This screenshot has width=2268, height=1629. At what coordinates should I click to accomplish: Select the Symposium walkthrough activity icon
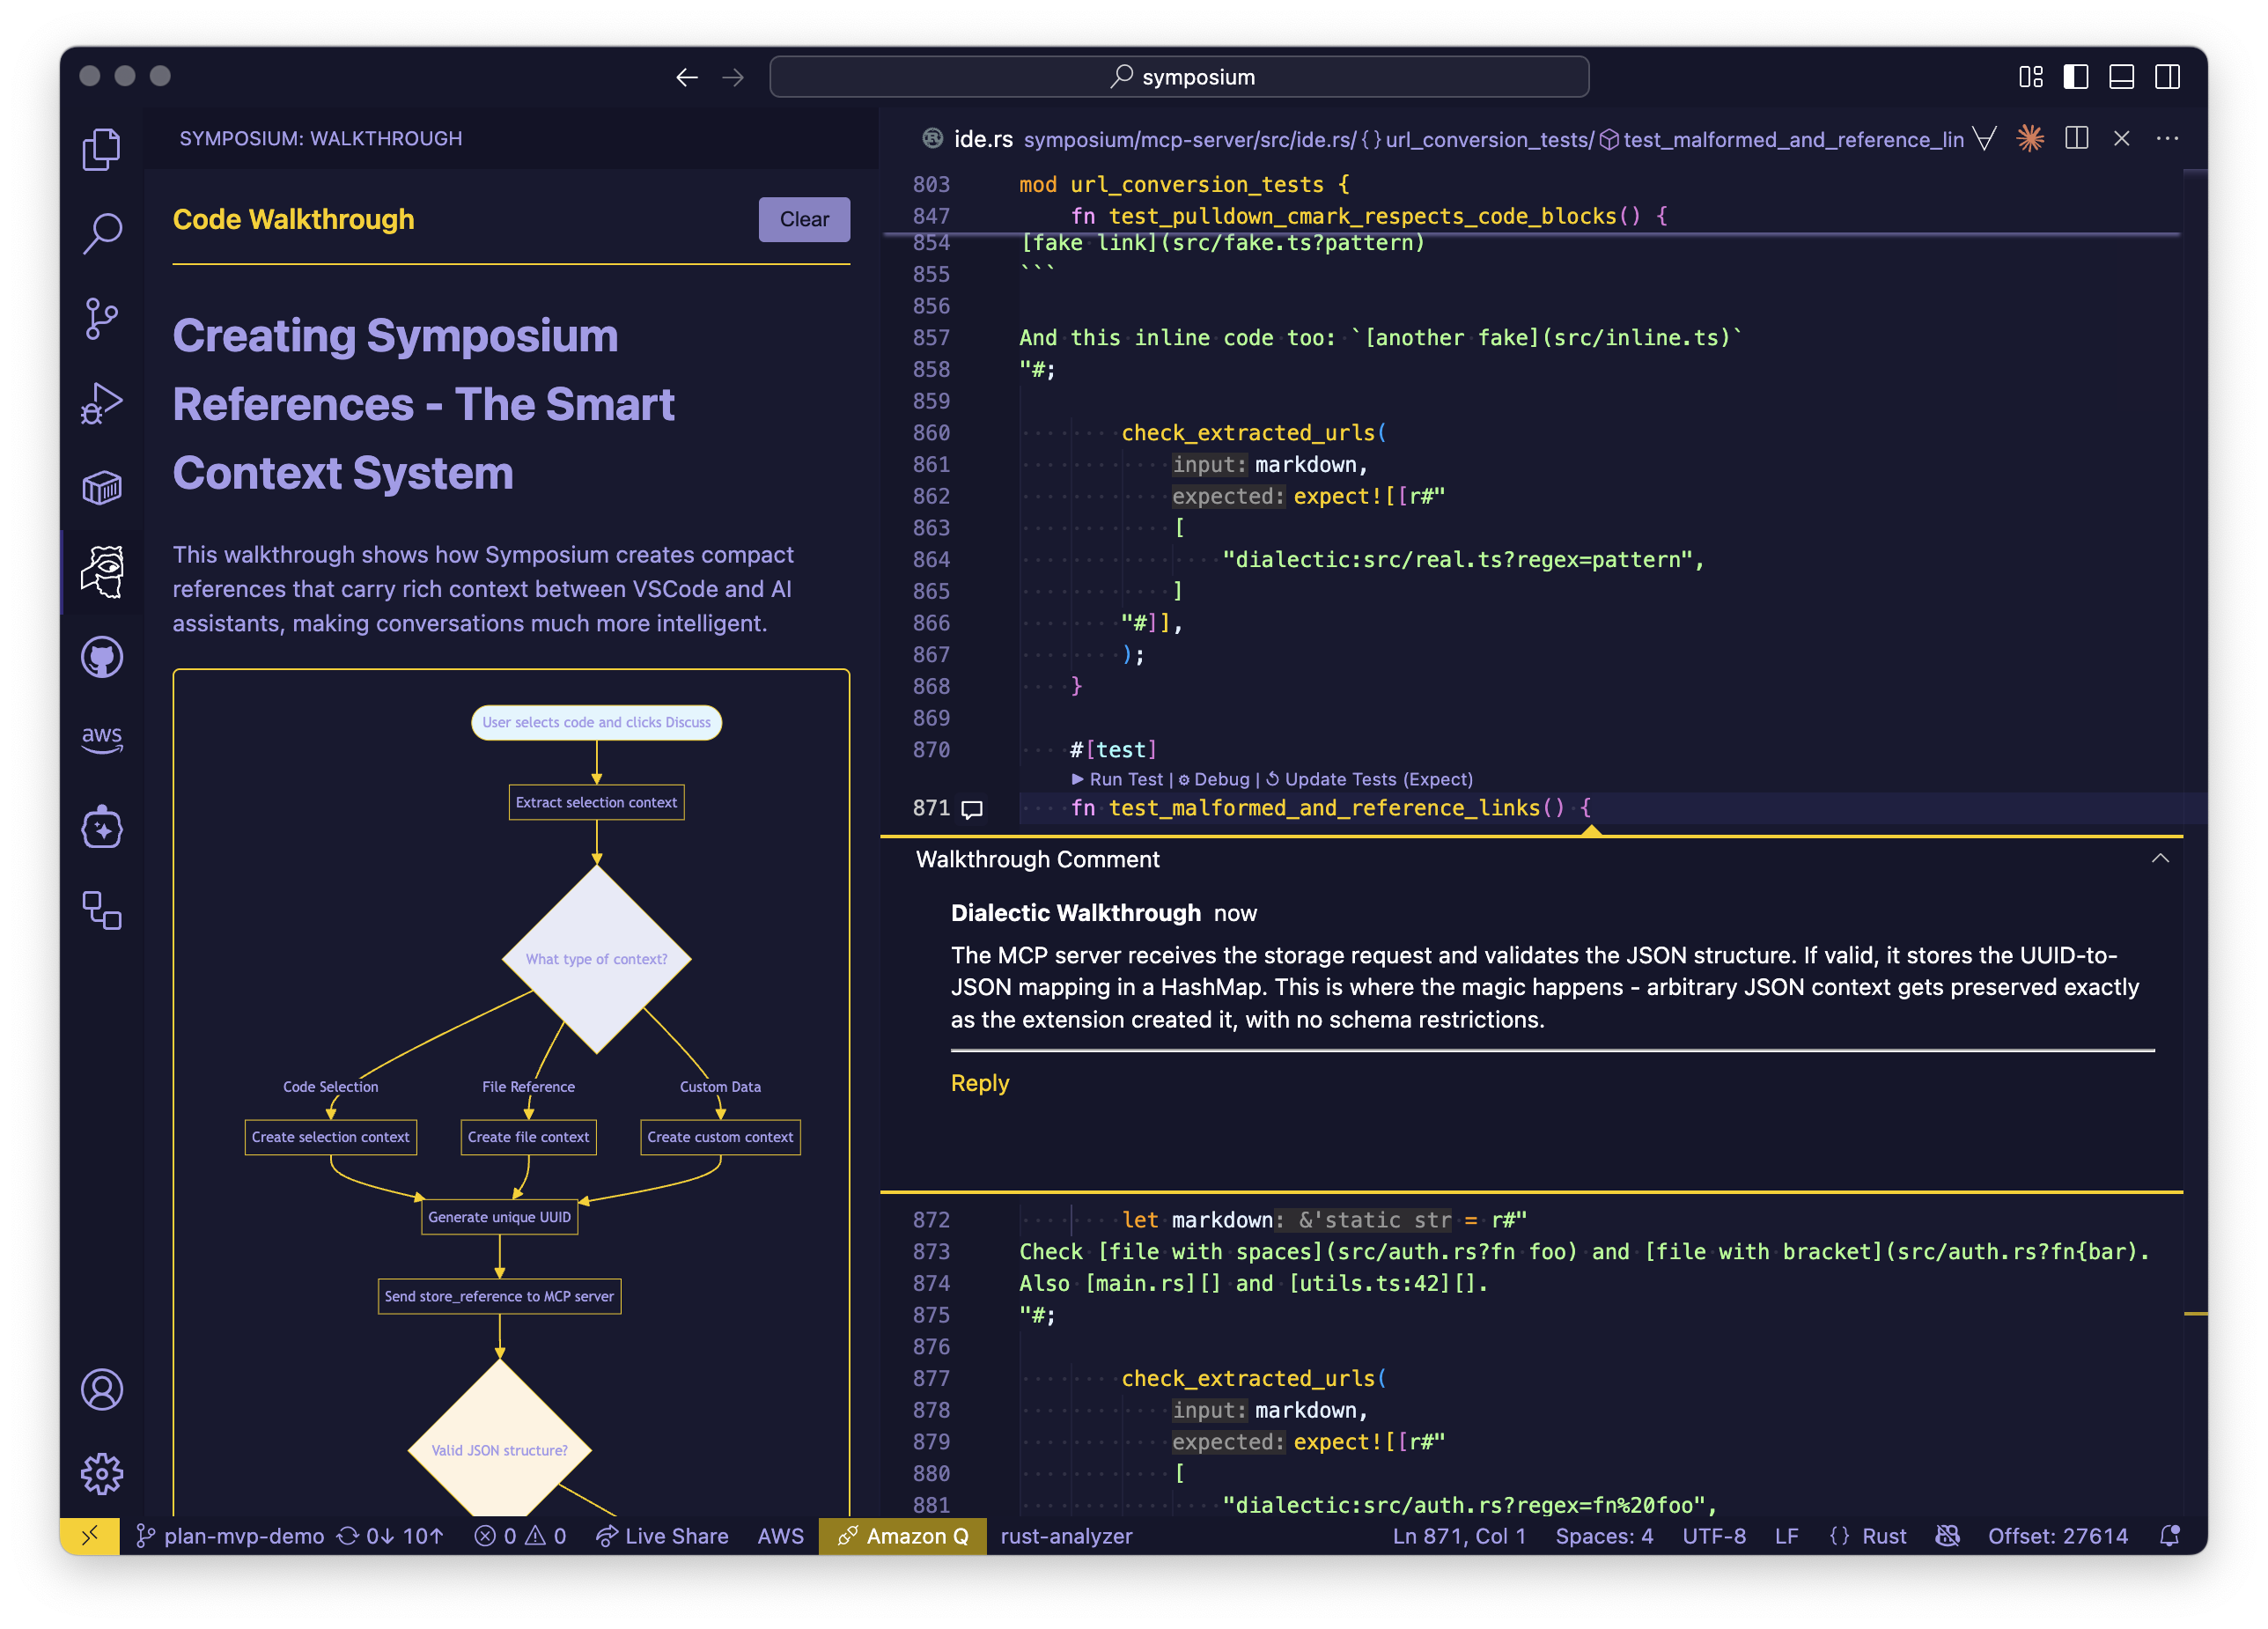point(101,572)
